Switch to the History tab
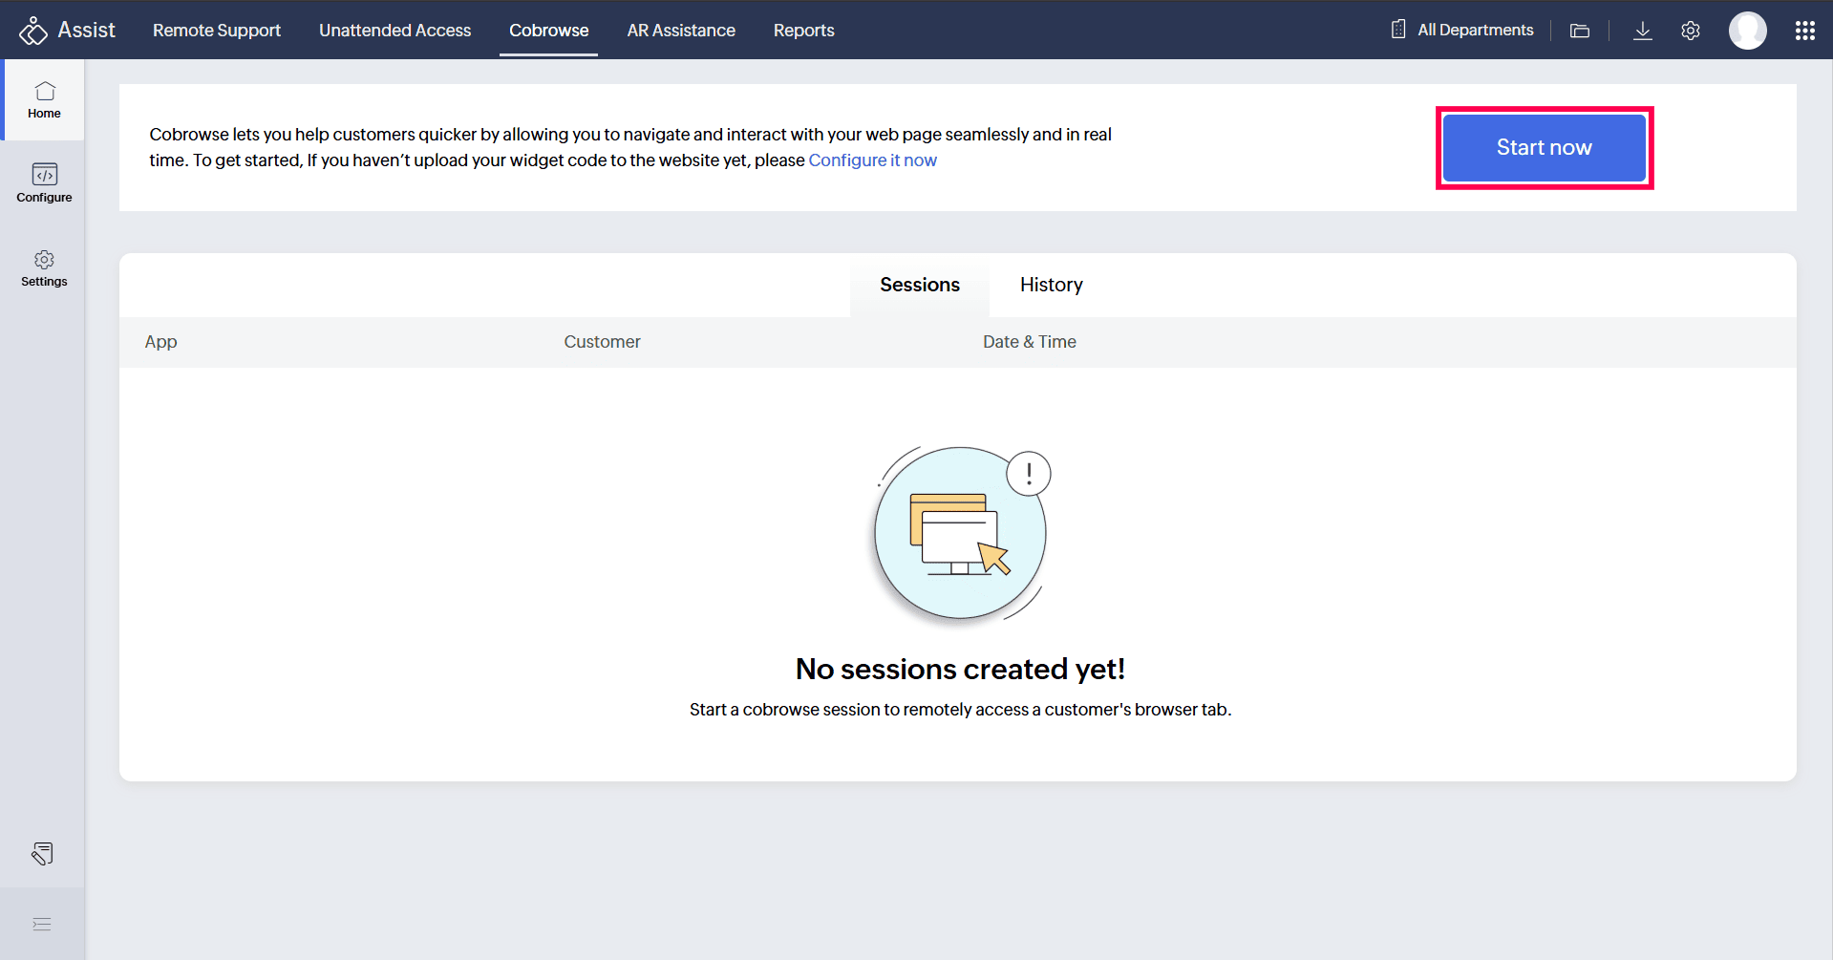 click(x=1051, y=285)
